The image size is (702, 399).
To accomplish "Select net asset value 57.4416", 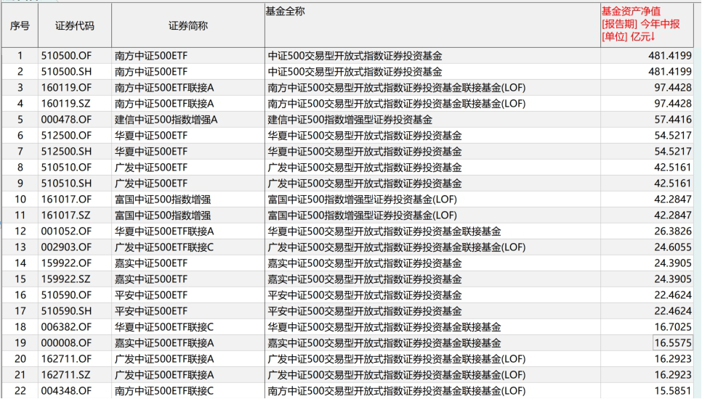I will [x=673, y=120].
